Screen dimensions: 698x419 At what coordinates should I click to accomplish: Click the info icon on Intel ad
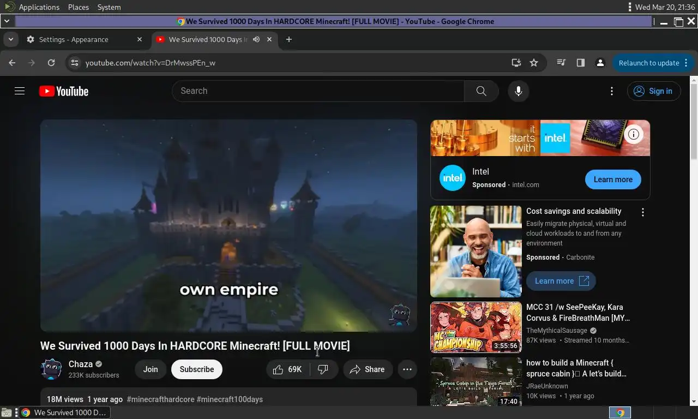coord(634,134)
